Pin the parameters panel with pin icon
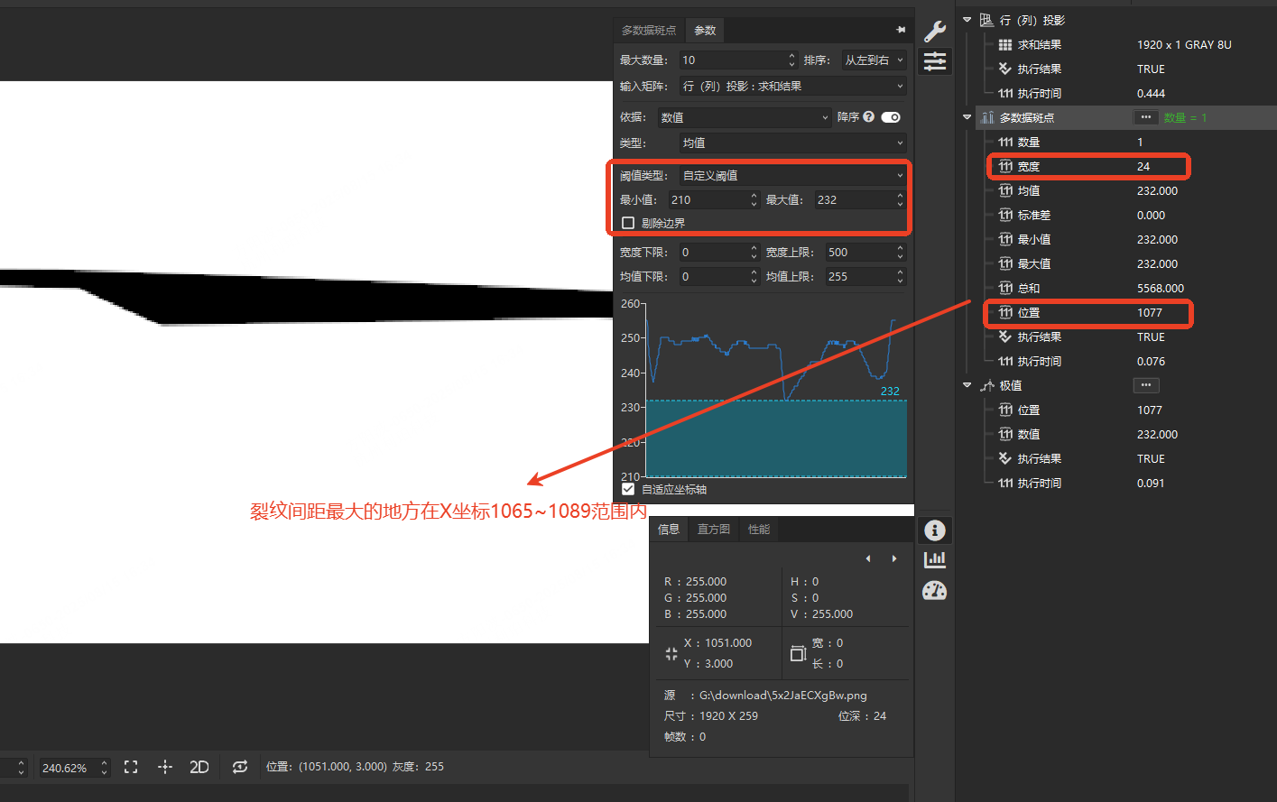This screenshot has height=802, width=1277. (901, 30)
